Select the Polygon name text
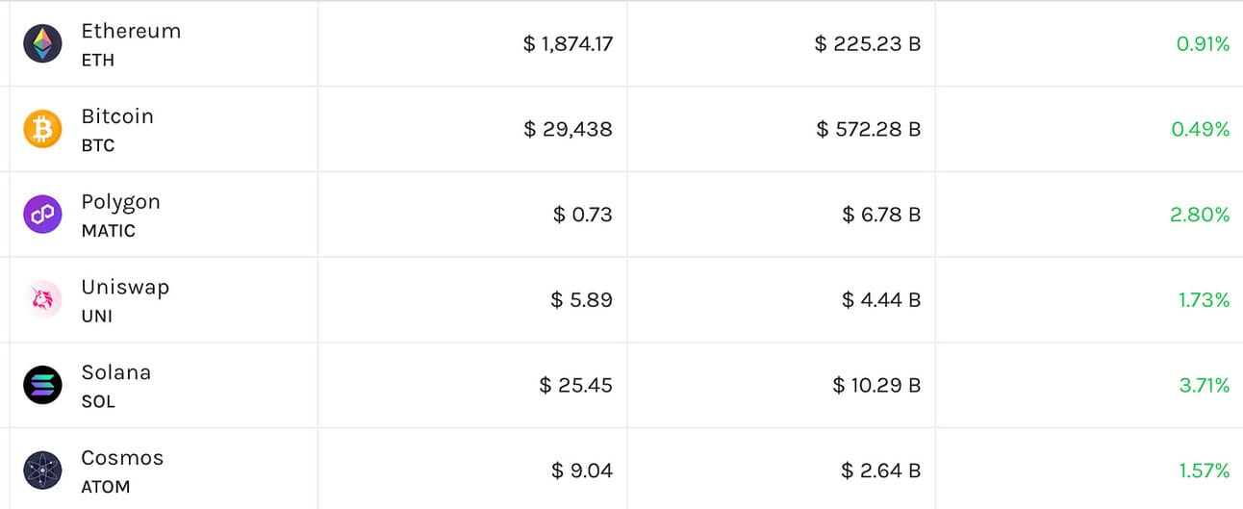The image size is (1243, 509). coord(120,202)
